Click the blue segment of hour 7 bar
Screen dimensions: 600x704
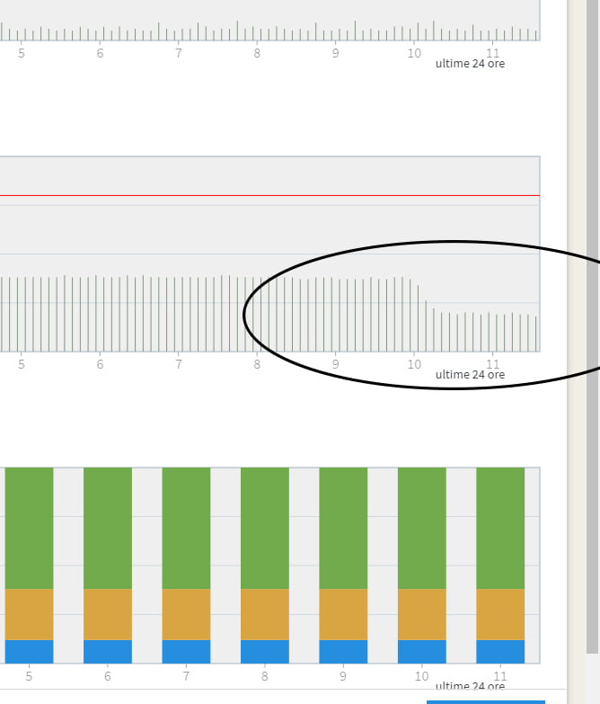point(186,652)
